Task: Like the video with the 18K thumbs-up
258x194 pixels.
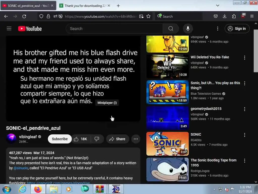Action: click(81, 139)
